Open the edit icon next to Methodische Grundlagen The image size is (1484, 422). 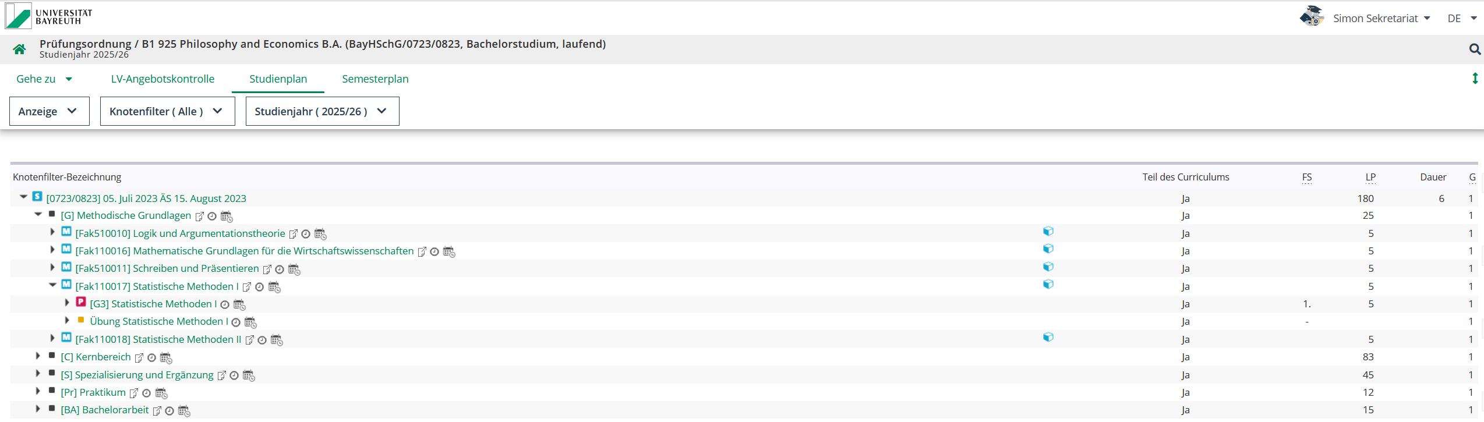pyautogui.click(x=199, y=217)
